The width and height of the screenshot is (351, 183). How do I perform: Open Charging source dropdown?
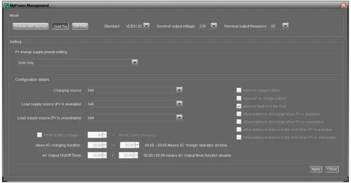click(x=179, y=90)
